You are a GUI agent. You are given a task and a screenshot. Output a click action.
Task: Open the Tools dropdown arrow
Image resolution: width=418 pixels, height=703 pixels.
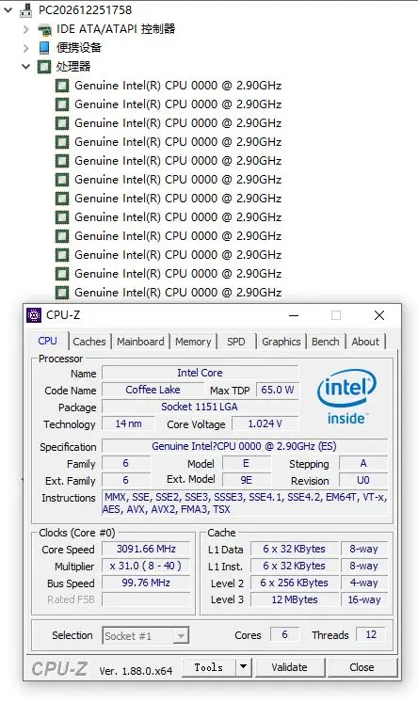[243, 667]
